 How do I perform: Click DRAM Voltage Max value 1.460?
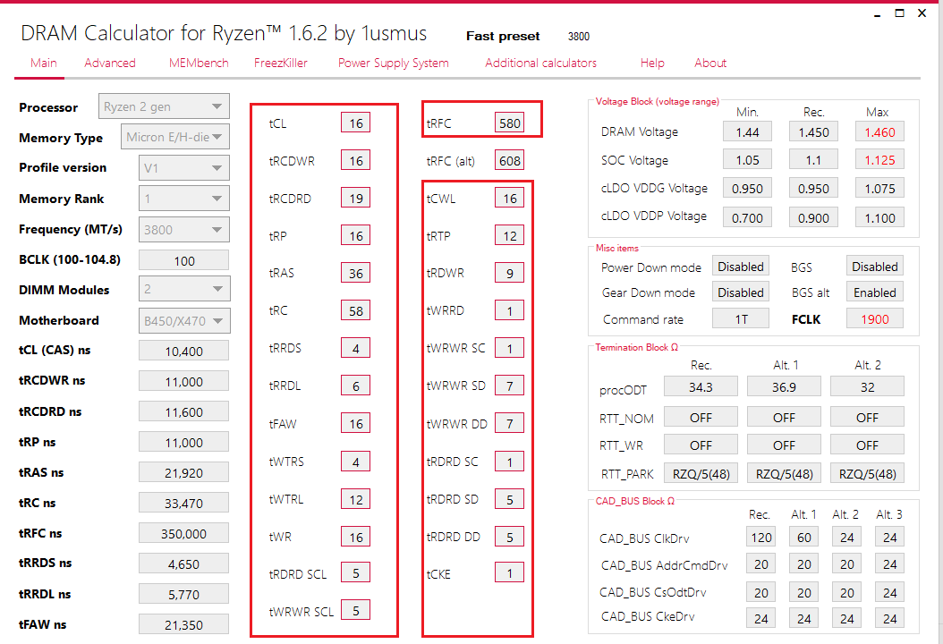click(879, 131)
